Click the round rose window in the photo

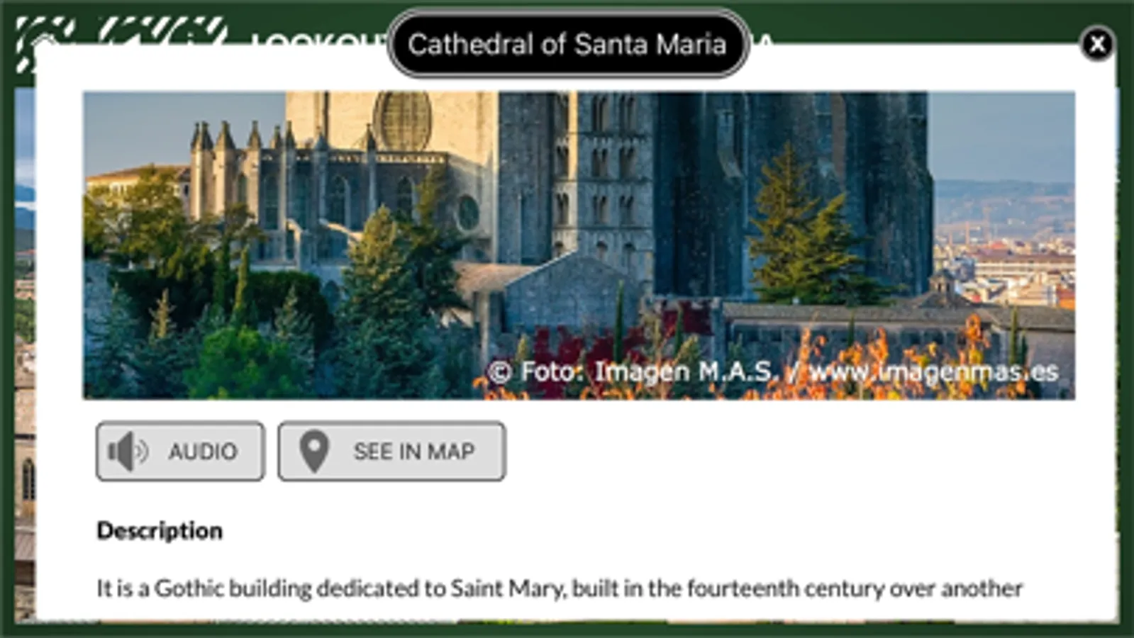pyautogui.click(x=402, y=121)
